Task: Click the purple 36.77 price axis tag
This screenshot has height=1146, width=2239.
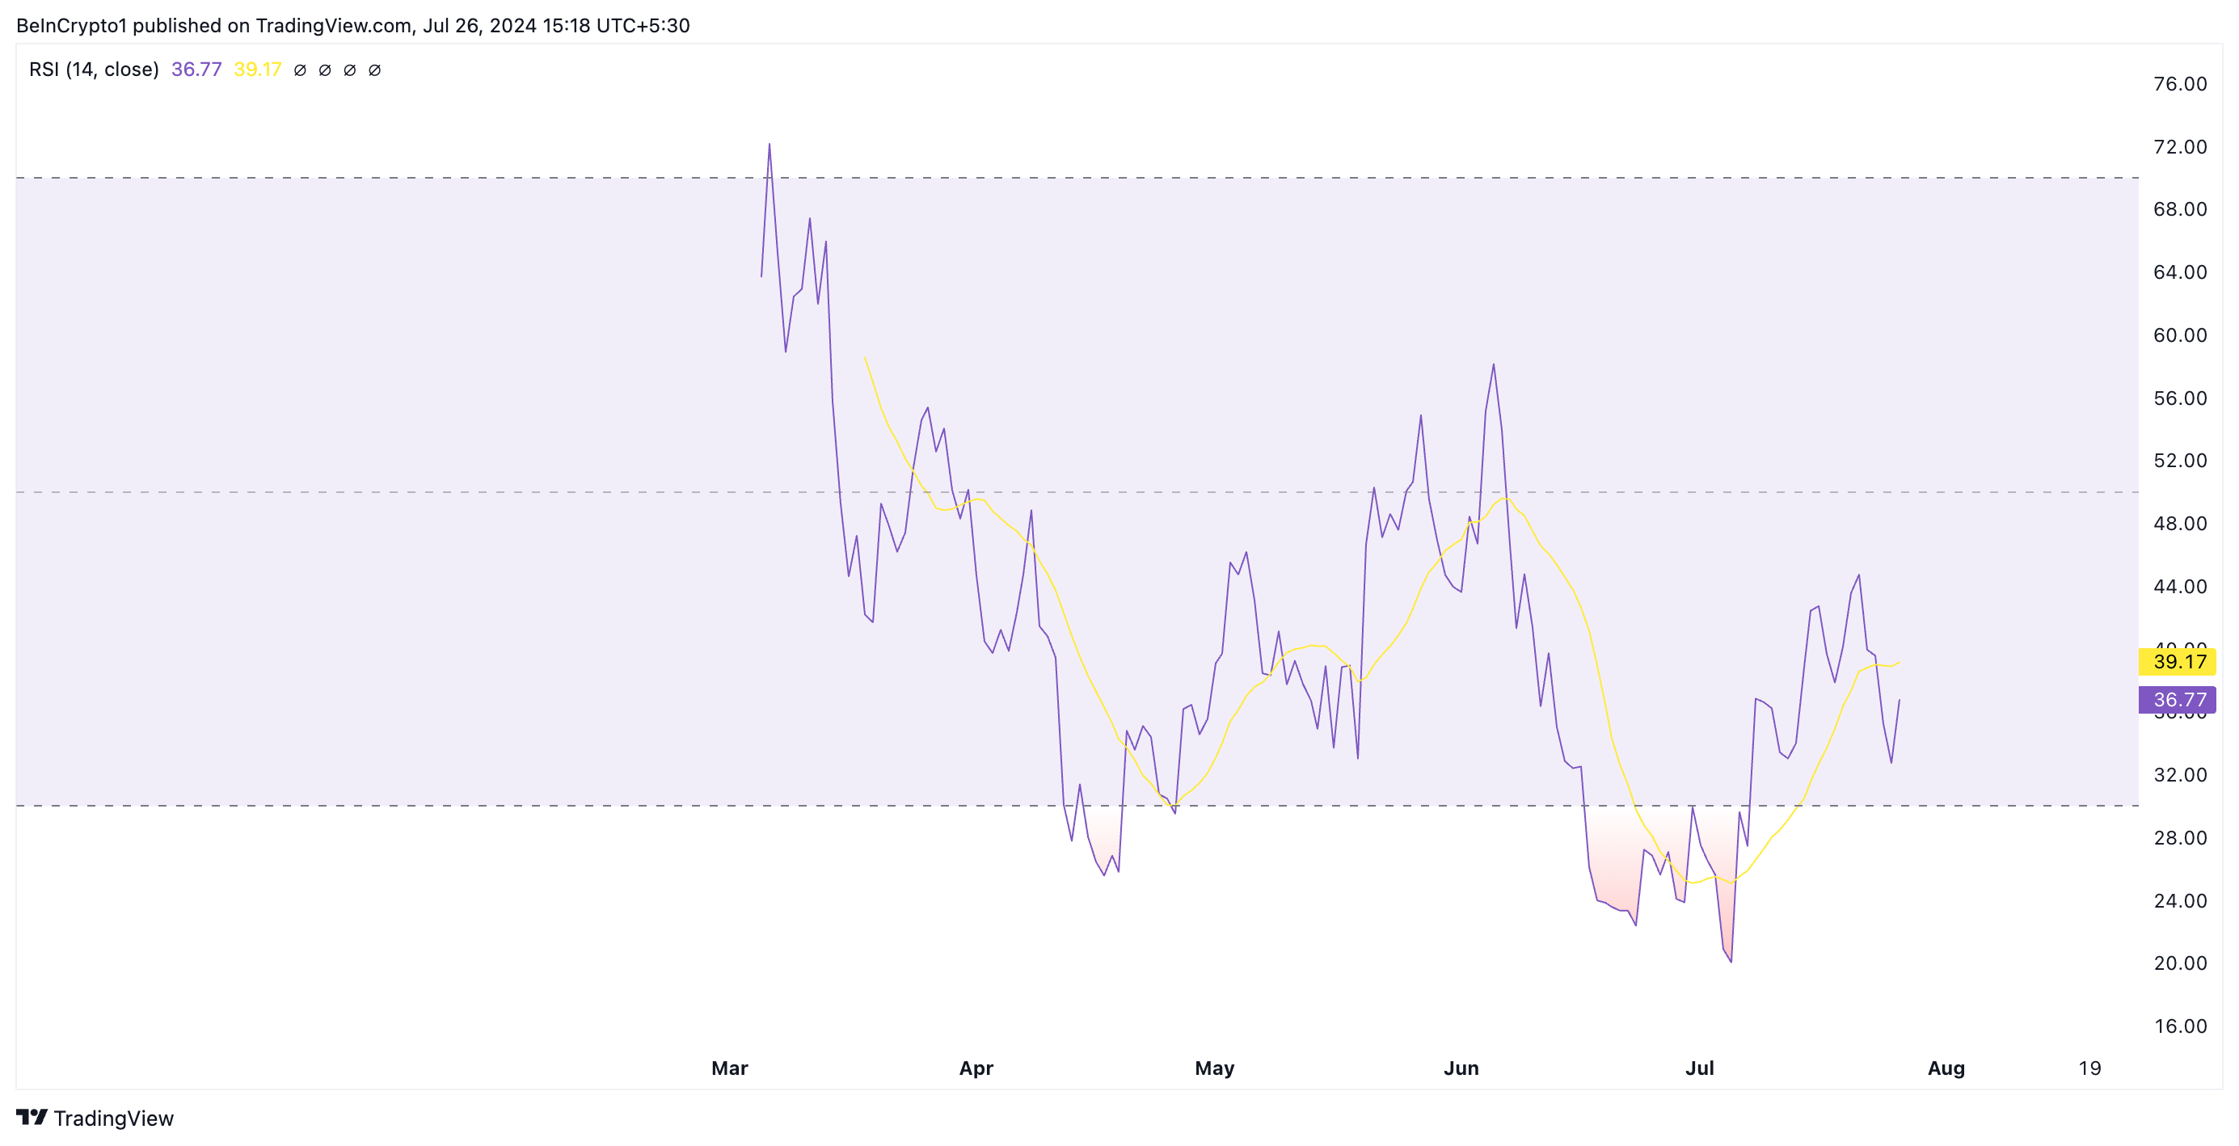Action: pyautogui.click(x=2178, y=699)
